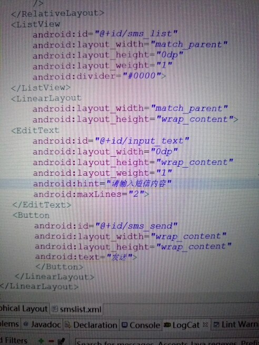The height and width of the screenshot is (345, 259).
Task: Click the "@+id/input_text" value
Action: pos(142,140)
